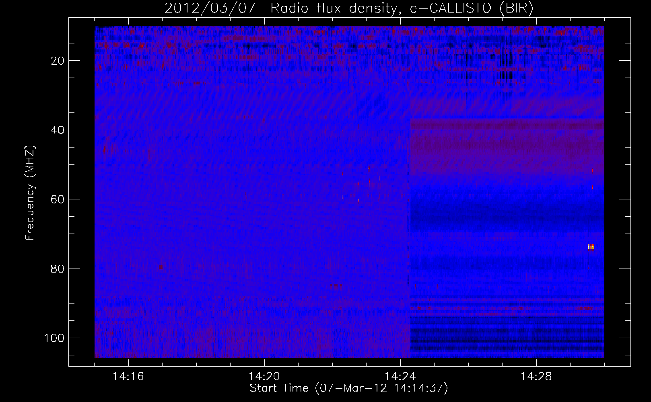Click the 'Start Time (07-Mar-12 14:14:37)' label
This screenshot has width=651, height=402.
pos(349,388)
